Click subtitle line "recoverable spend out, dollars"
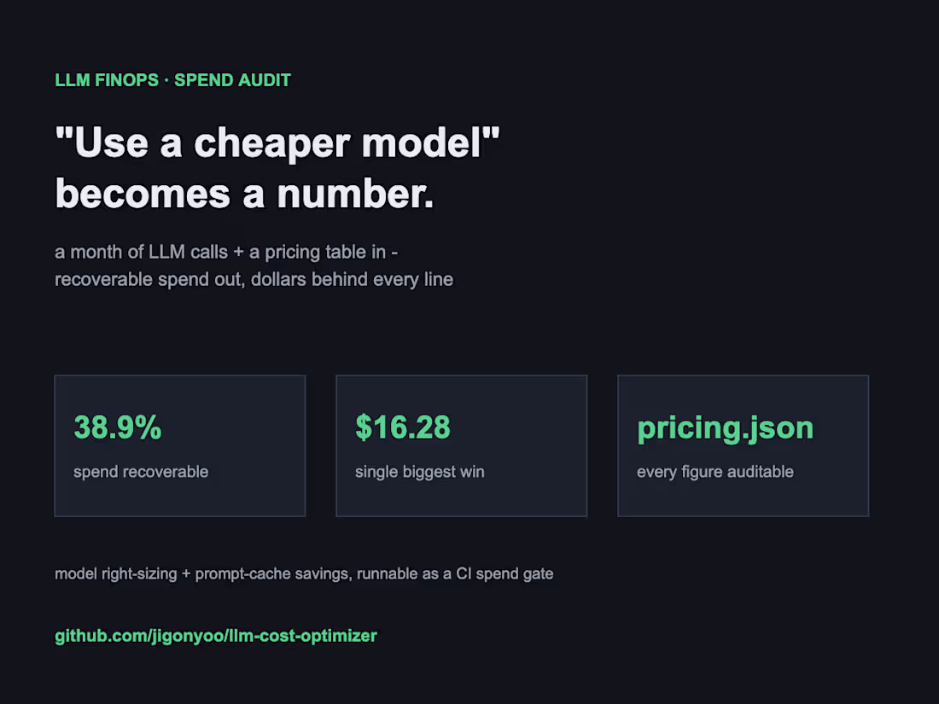Viewport: 939px width, 704px height. pos(181,280)
